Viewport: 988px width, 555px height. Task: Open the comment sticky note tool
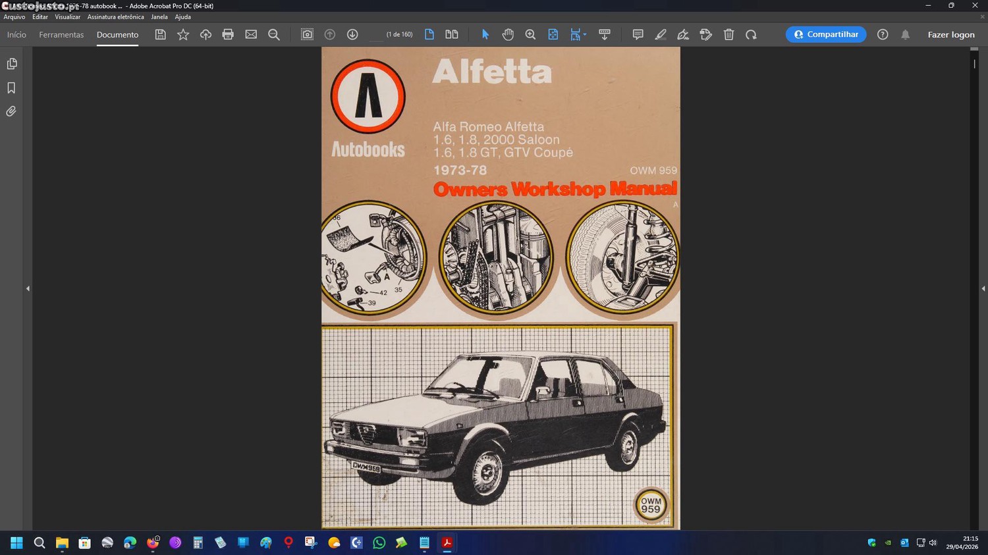[x=638, y=35]
